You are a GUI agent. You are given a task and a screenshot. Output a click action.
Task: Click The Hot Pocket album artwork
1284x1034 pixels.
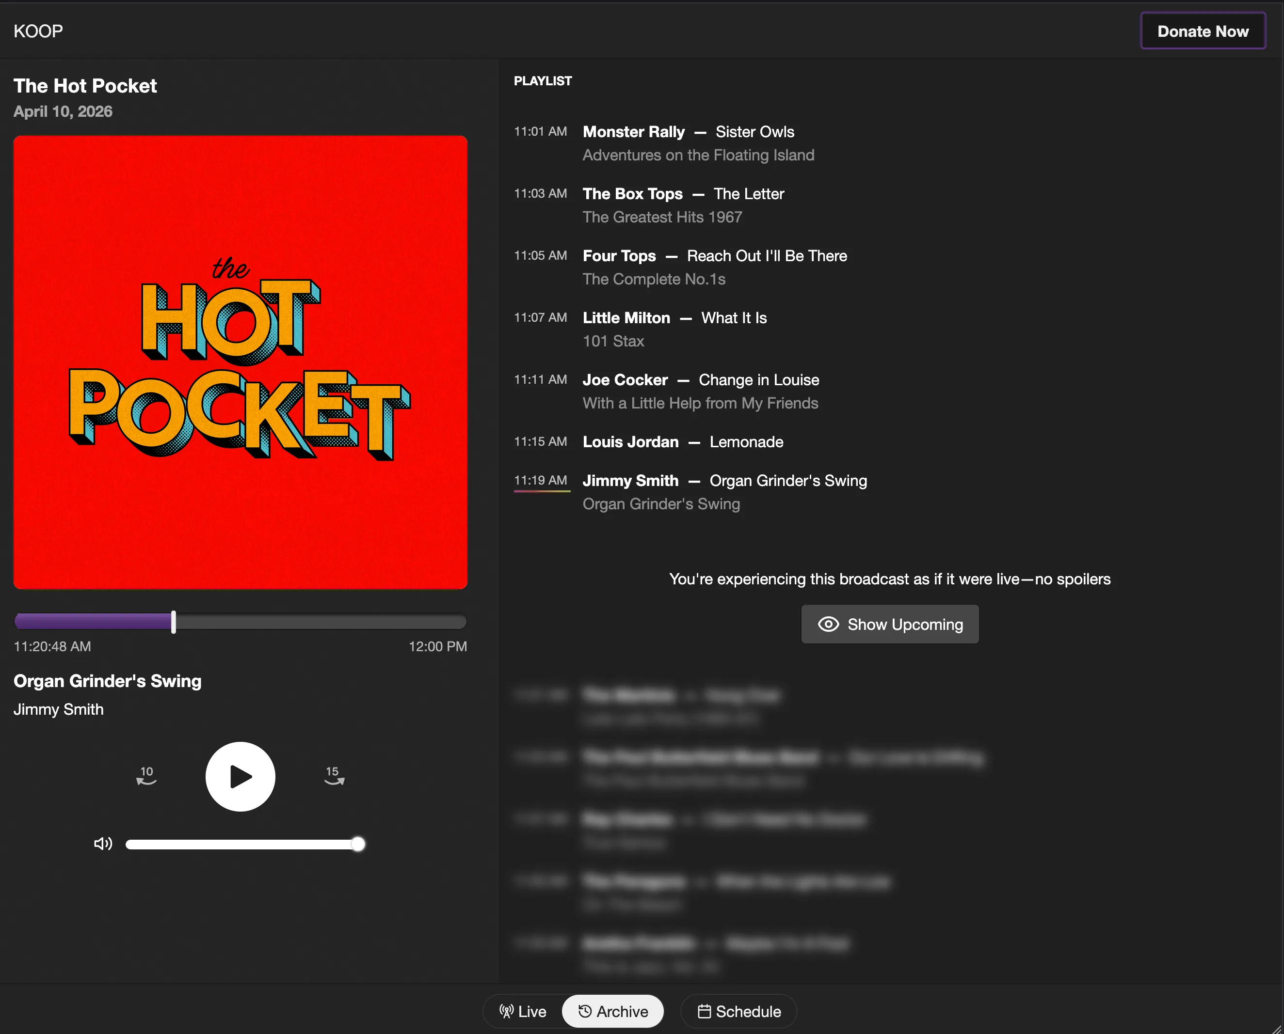pos(240,362)
